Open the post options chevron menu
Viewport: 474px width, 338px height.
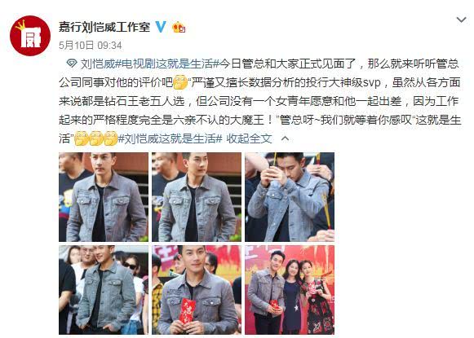click(461, 20)
